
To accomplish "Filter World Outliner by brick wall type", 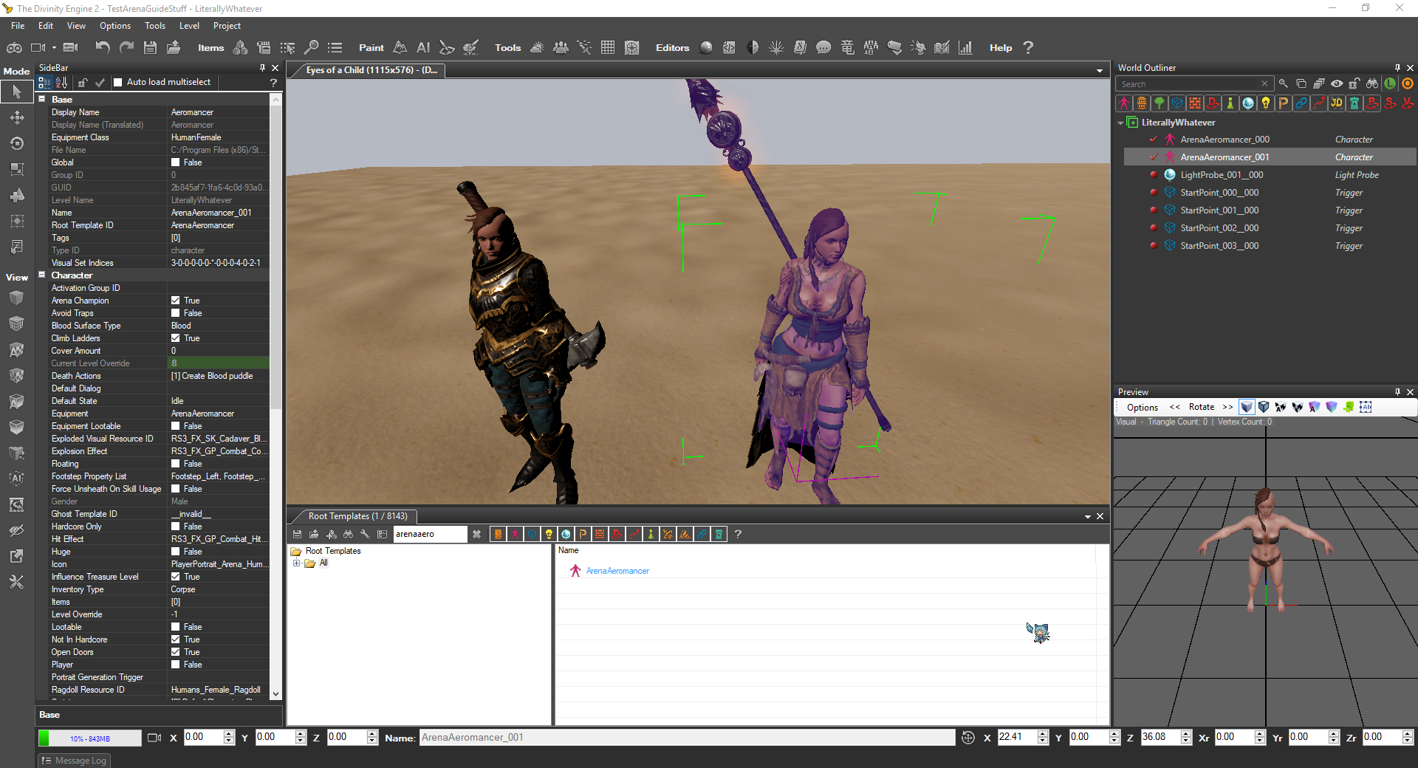I will [1195, 103].
